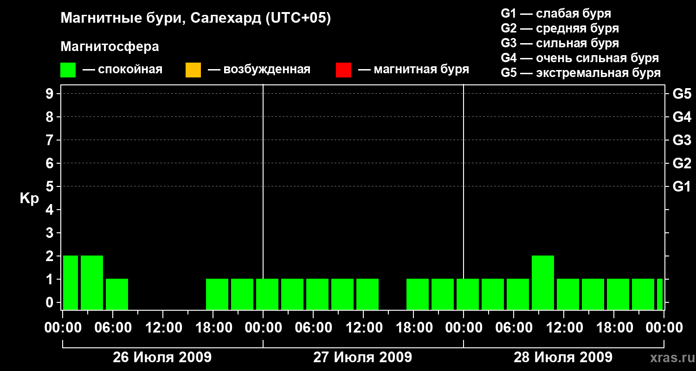Click the 'Магнитосфера' heading
This screenshot has height=371, width=696.
(x=110, y=47)
